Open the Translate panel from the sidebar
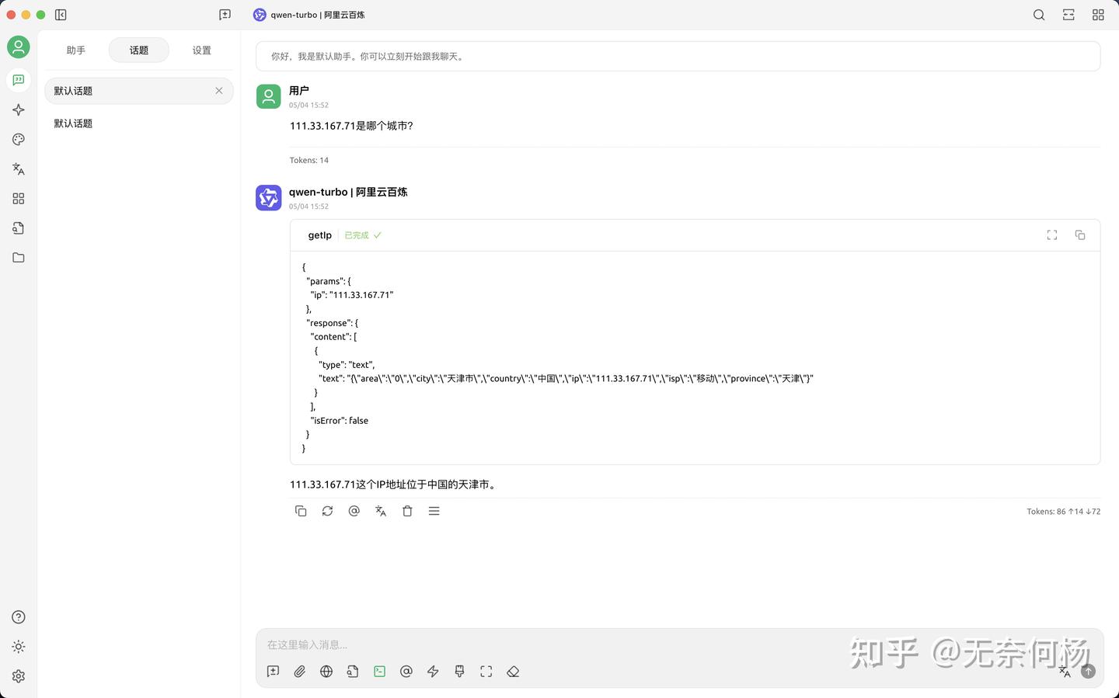 19,168
